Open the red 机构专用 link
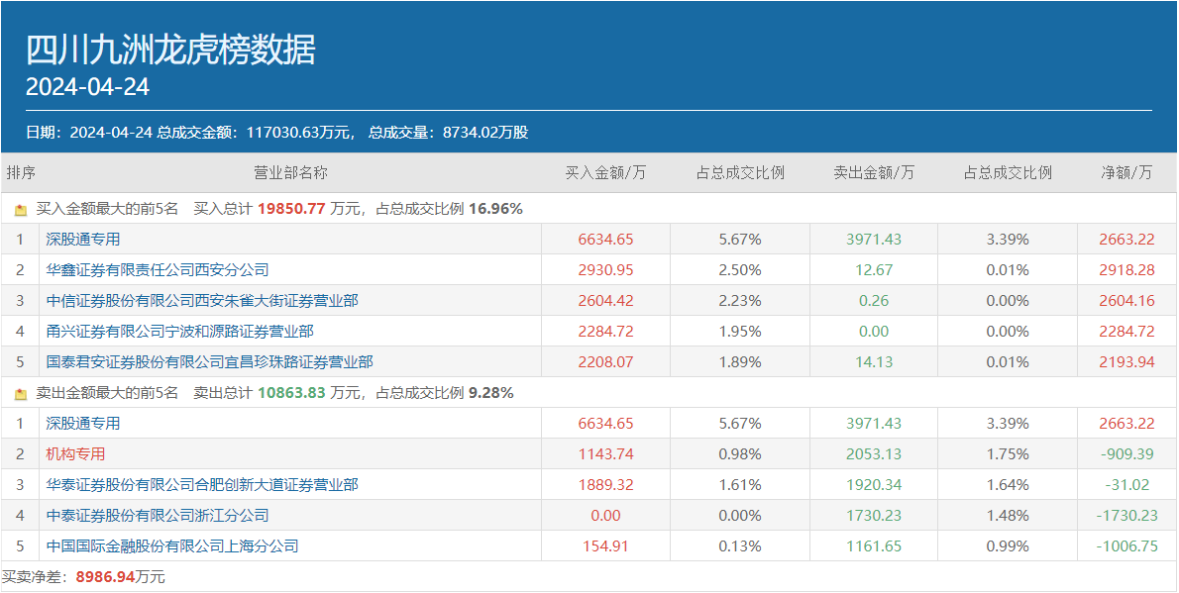Screen dimensions: 1179x593 75,454
